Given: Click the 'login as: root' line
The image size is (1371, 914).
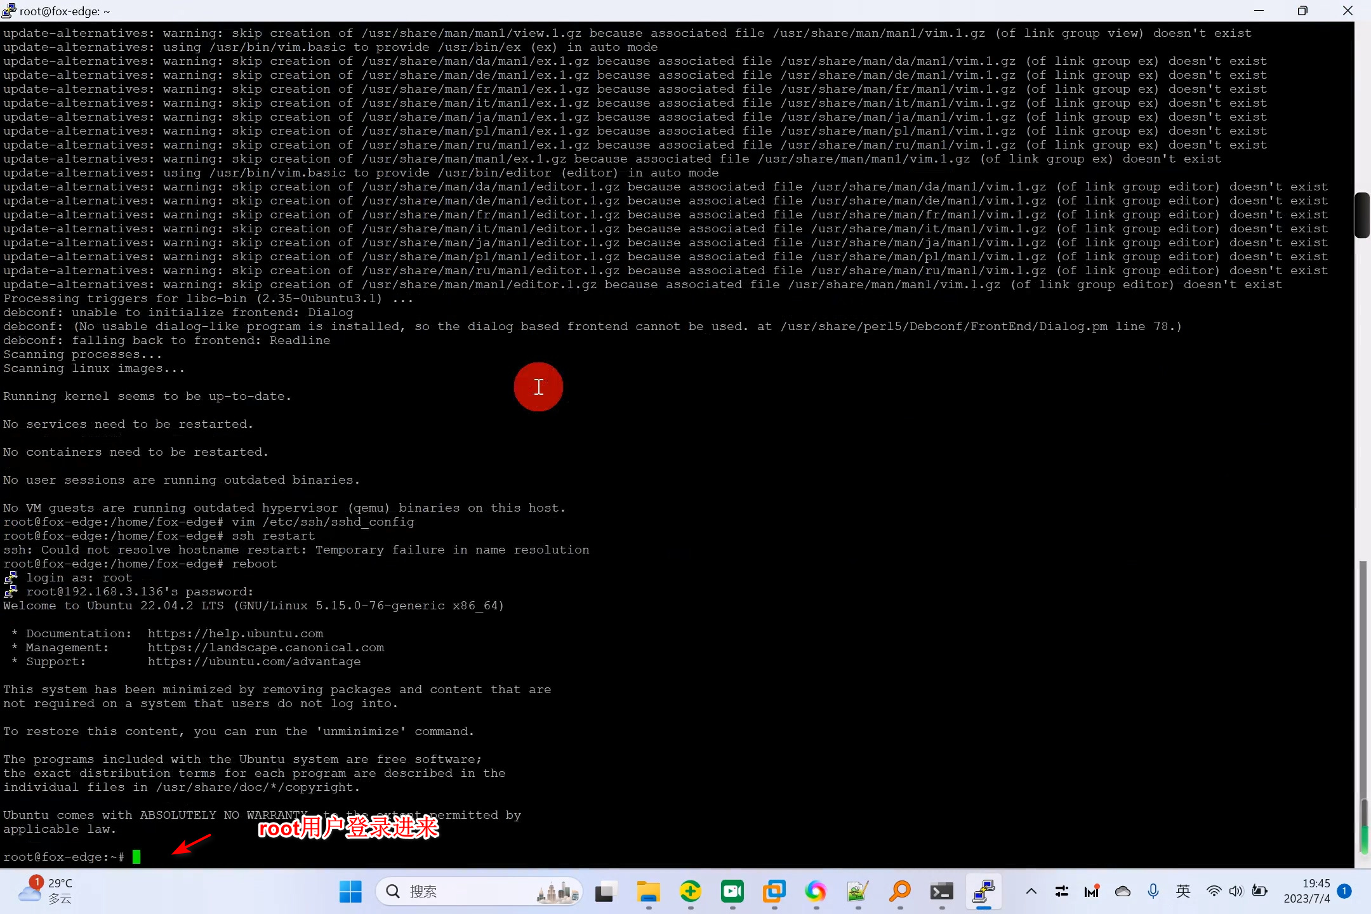Looking at the screenshot, I should coord(79,578).
